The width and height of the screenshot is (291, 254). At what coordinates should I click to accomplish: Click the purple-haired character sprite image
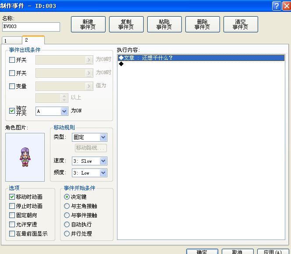click(25, 157)
